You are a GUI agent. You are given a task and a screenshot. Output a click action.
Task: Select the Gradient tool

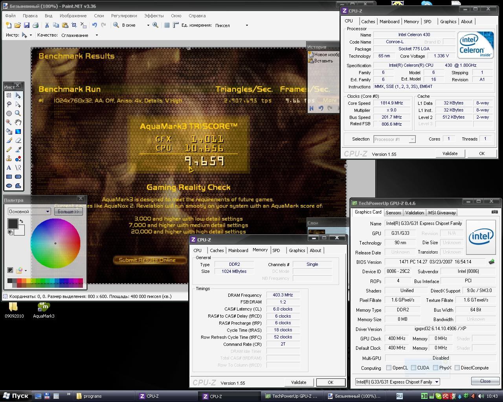click(18, 132)
